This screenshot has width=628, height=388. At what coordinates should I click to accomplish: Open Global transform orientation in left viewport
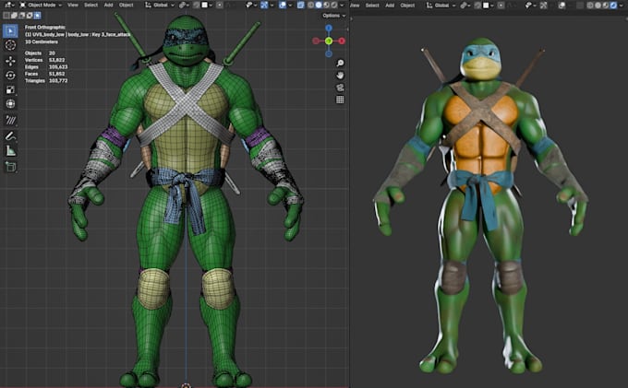tap(160, 5)
